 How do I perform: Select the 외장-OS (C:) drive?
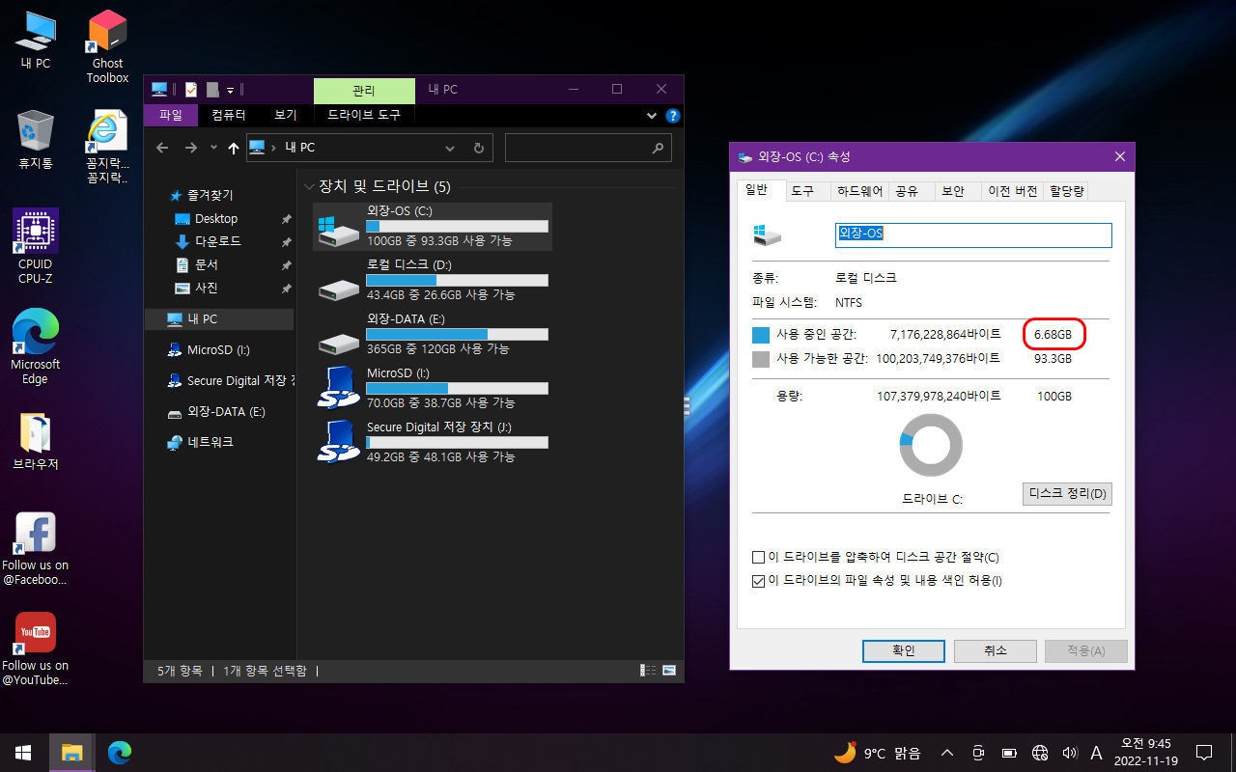coord(433,226)
